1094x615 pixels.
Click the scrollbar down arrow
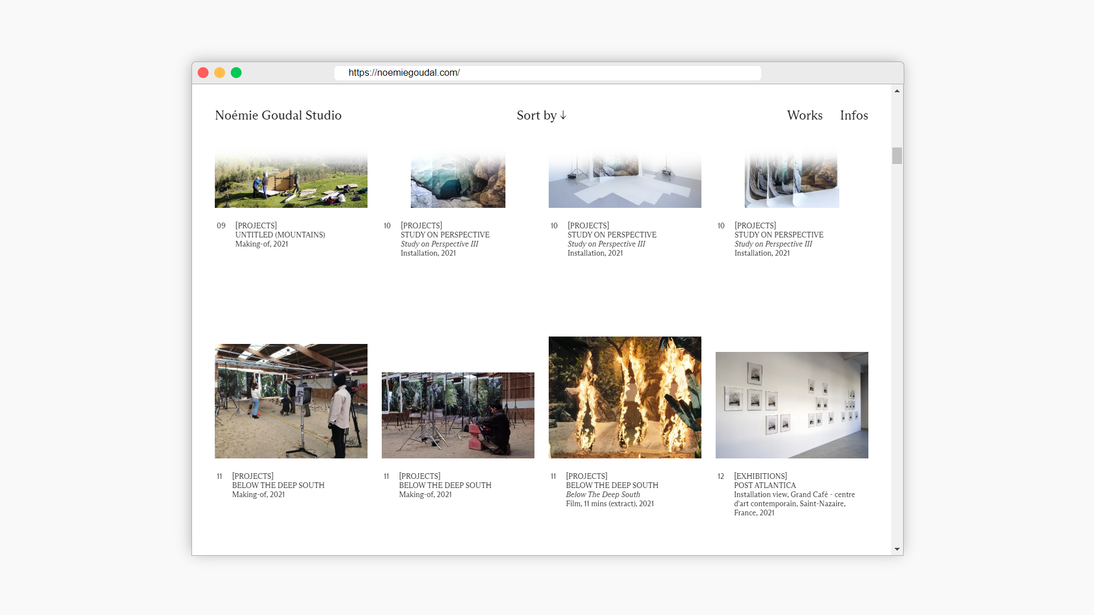(x=897, y=549)
